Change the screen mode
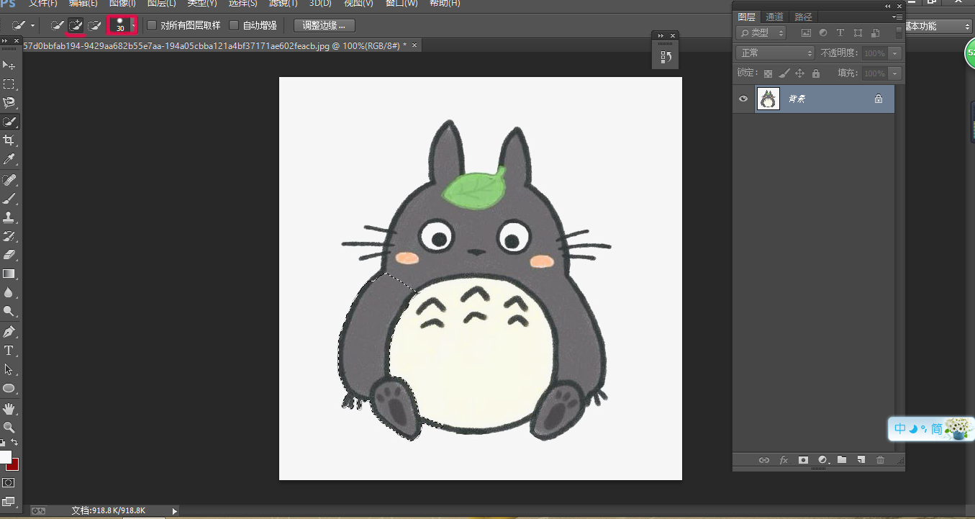Viewport: 975px width, 519px height. (9, 501)
